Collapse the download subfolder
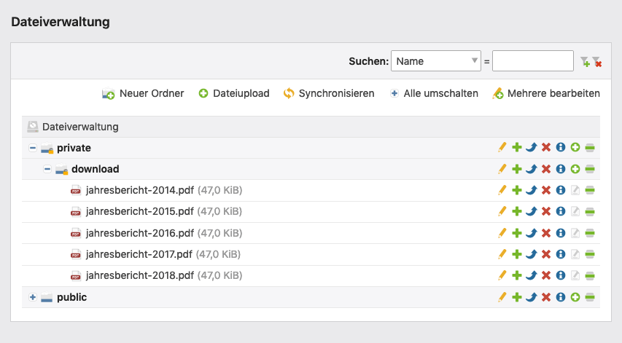 (47, 169)
